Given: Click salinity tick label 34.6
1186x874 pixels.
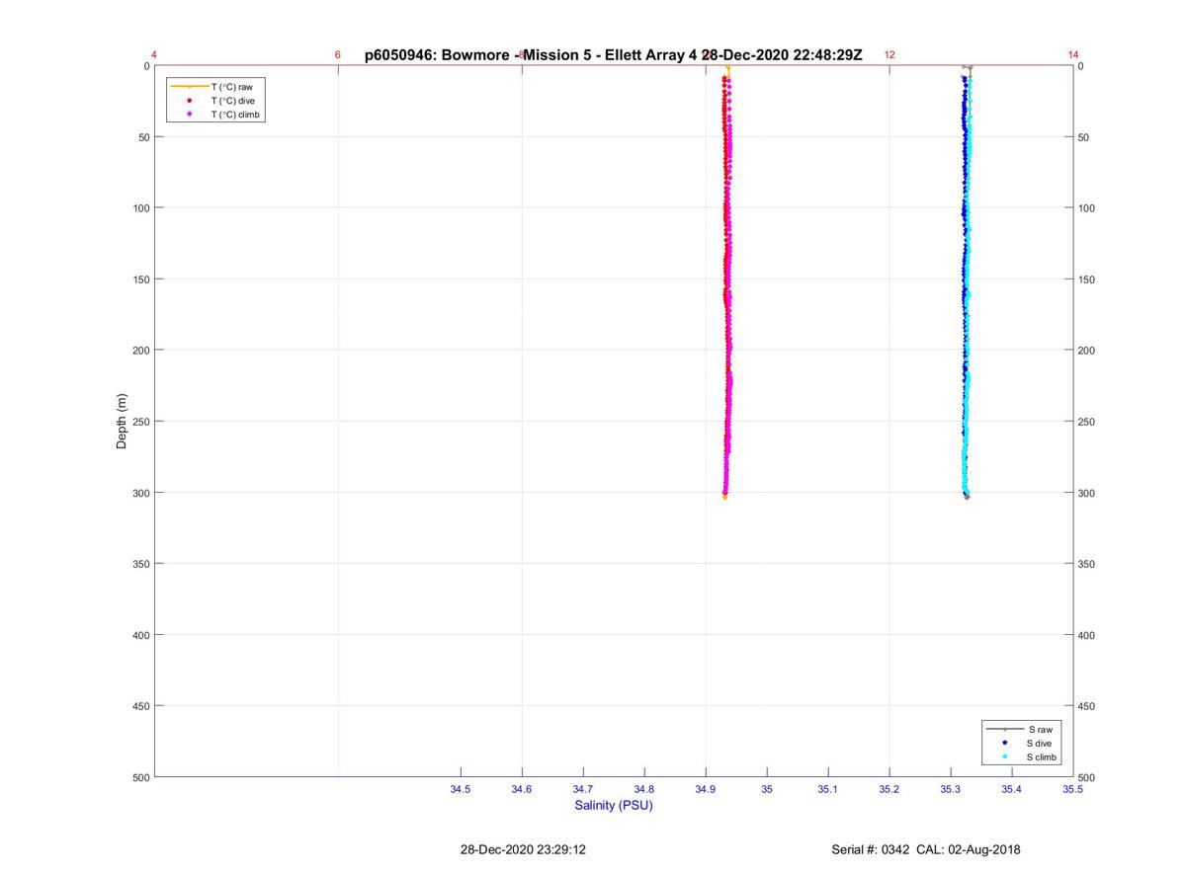Looking at the screenshot, I should click(x=522, y=790).
